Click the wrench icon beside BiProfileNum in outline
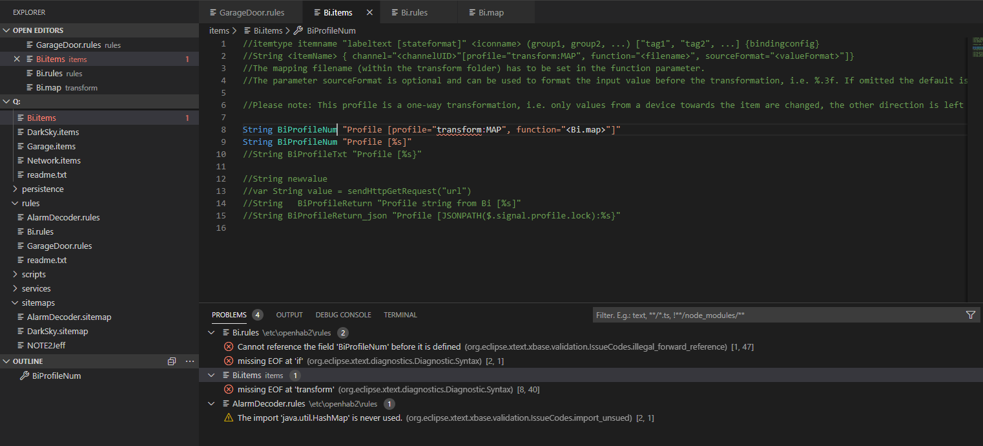Screen dimensions: 983x446 (x=25, y=376)
